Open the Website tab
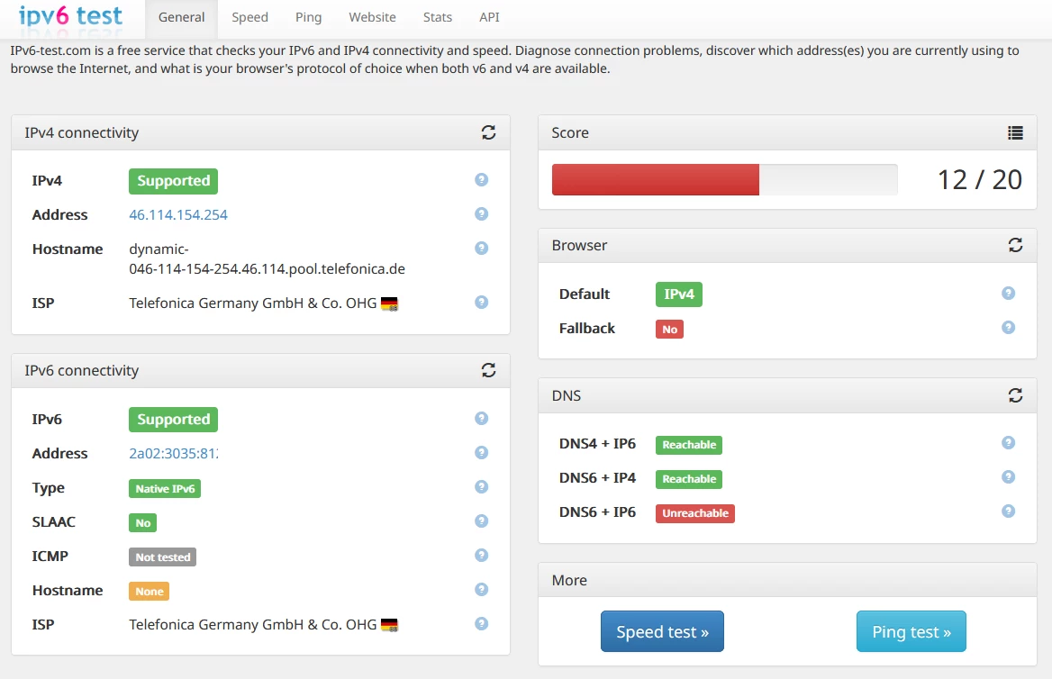Screen dimensions: 1052x679 coord(372,17)
